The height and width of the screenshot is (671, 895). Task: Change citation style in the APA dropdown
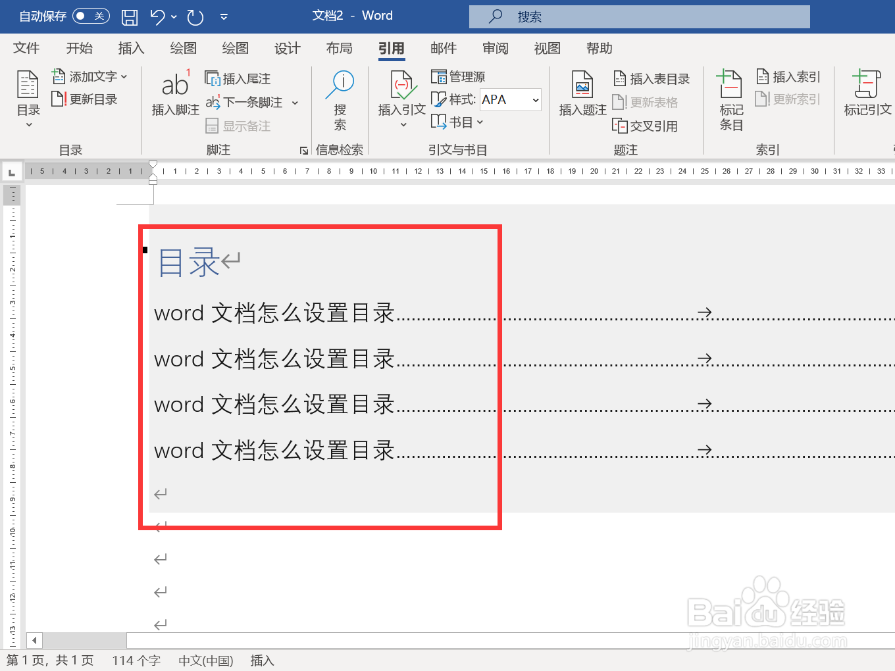[510, 99]
